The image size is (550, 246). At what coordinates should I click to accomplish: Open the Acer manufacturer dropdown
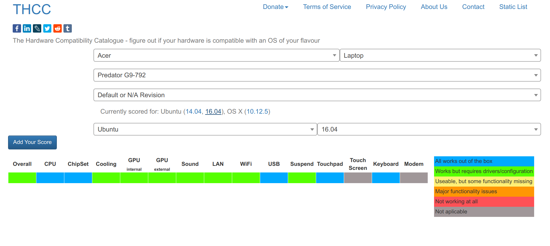pyautogui.click(x=216, y=55)
